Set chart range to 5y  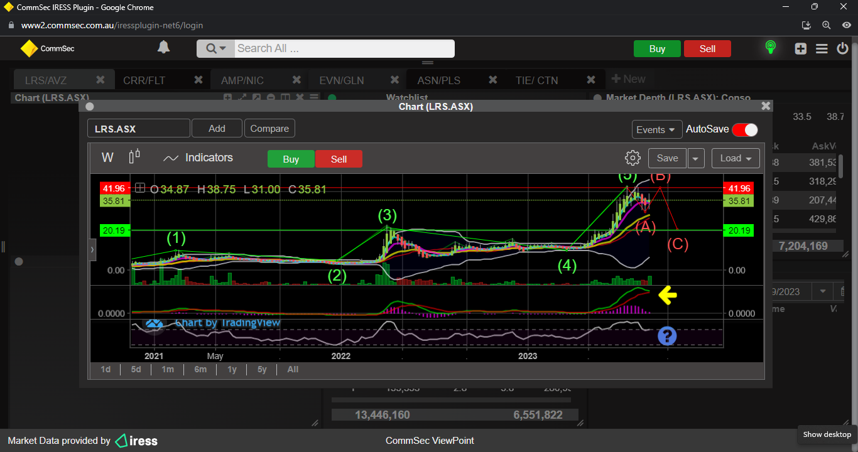pyautogui.click(x=262, y=369)
